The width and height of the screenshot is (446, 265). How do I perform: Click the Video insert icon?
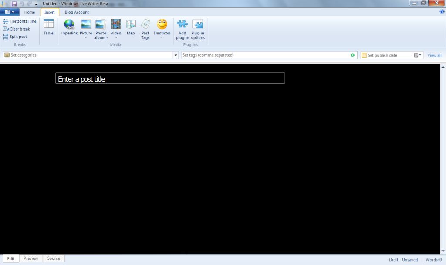116,24
